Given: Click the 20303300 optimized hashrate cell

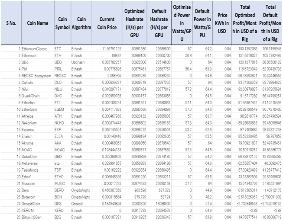Looking at the screenshot, I should (x=134, y=204).
